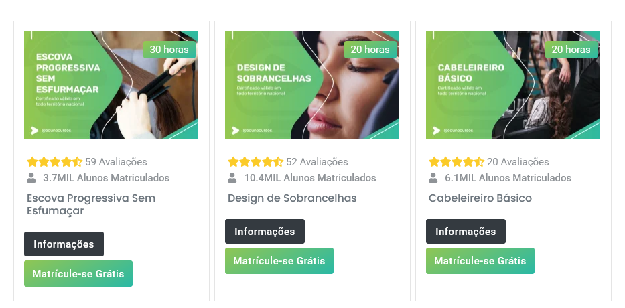Viewport: 625px width, 308px height.
Task: Open Informações for Cabeleireiro Básico
Action: pyautogui.click(x=466, y=231)
